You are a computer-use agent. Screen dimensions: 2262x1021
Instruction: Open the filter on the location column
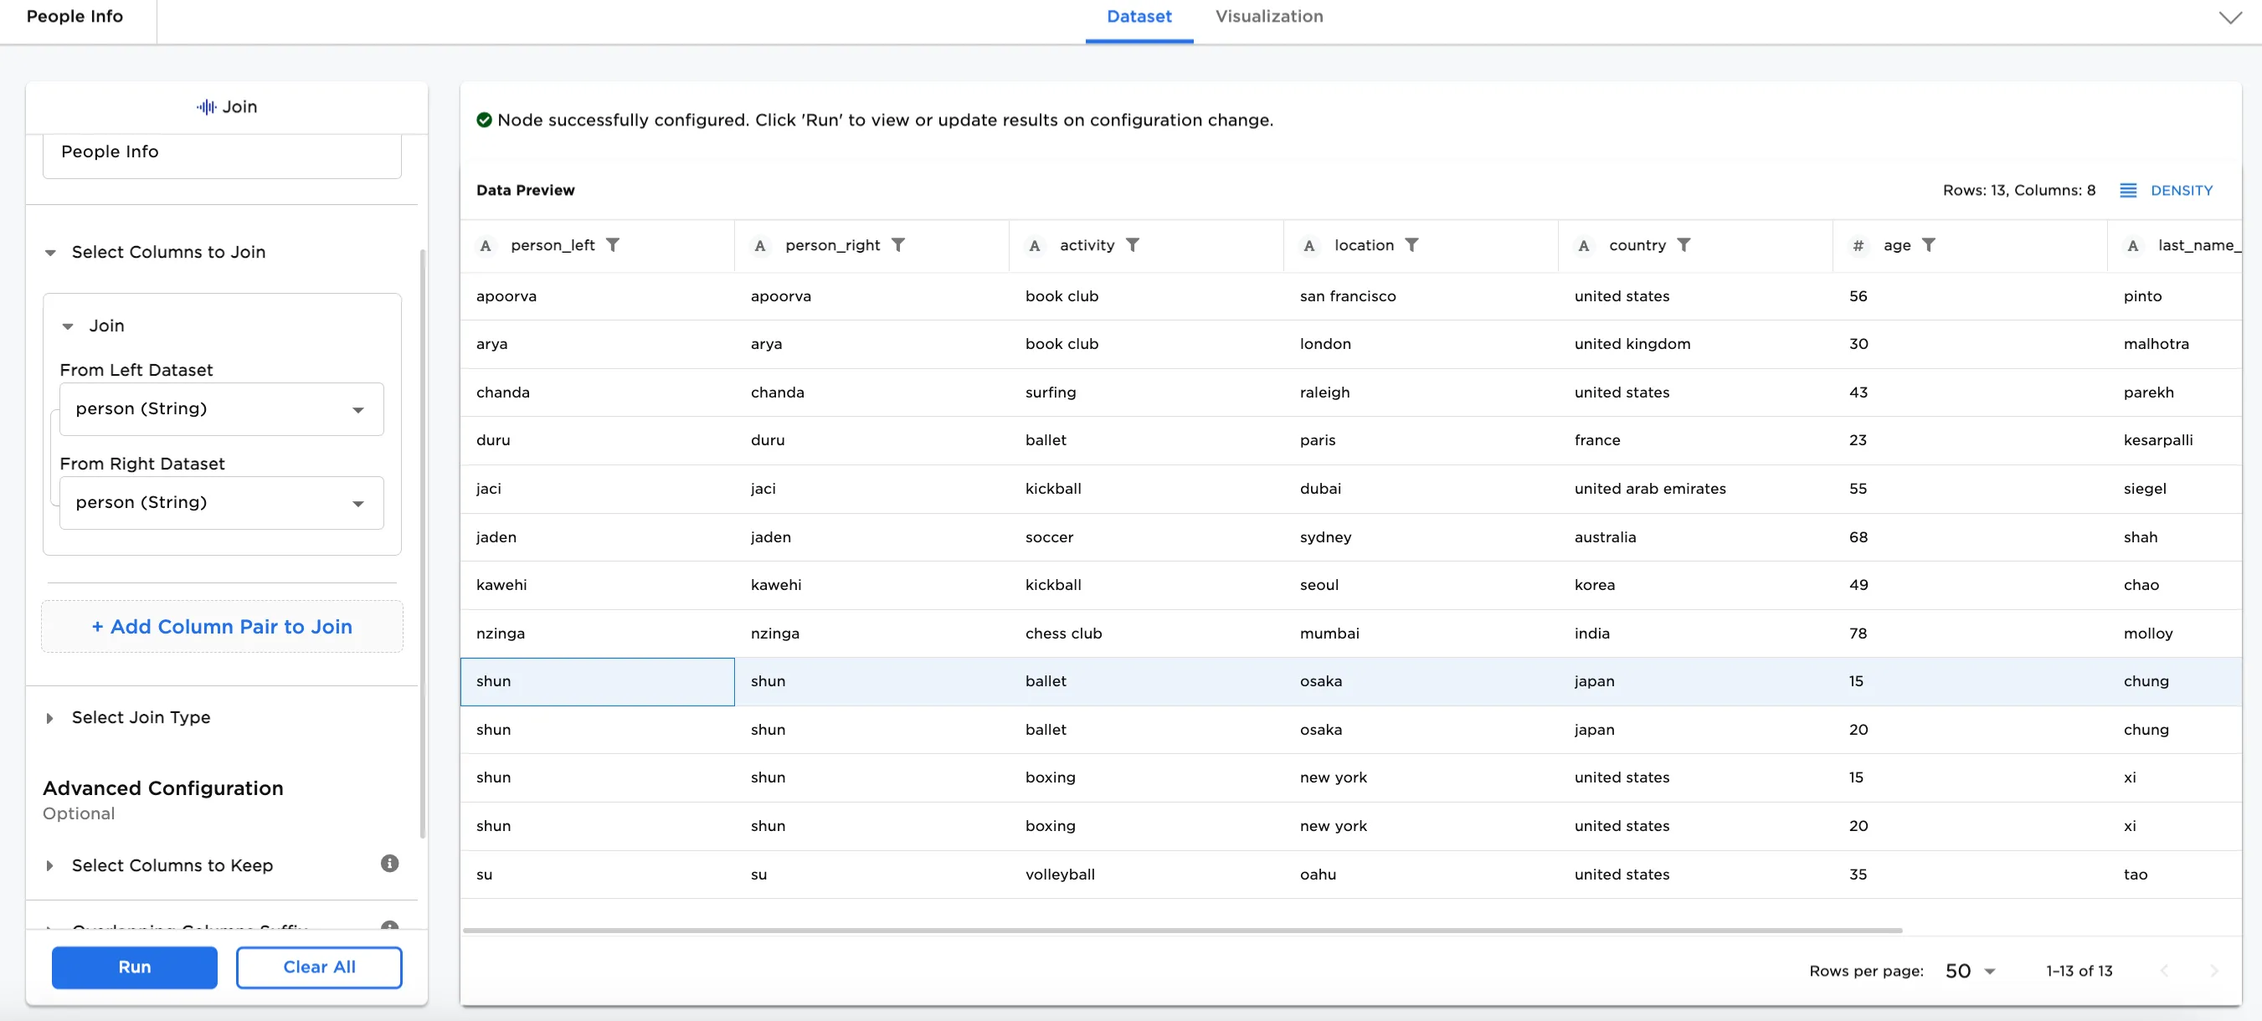tap(1412, 245)
